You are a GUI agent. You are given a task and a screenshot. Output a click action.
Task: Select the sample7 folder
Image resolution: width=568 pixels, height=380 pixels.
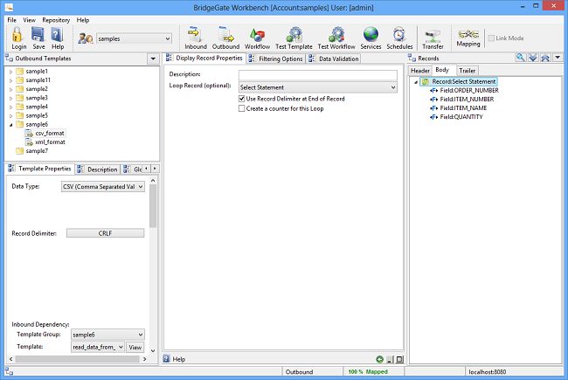[37, 151]
